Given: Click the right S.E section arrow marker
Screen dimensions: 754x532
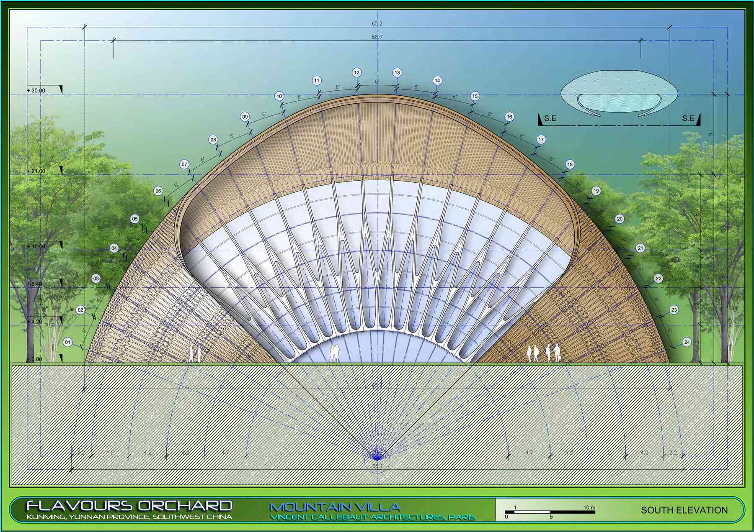Looking at the screenshot, I should (690, 119).
